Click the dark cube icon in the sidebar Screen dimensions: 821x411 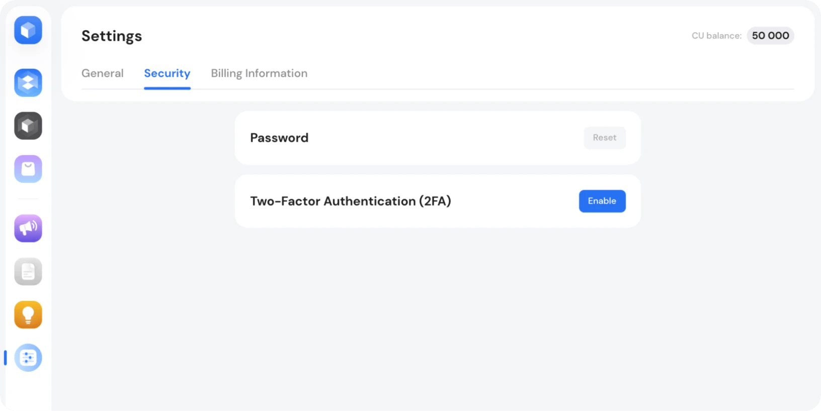coord(28,126)
